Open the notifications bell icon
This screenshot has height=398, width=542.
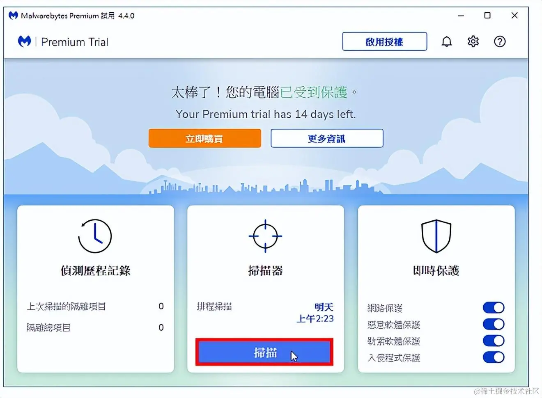[446, 41]
